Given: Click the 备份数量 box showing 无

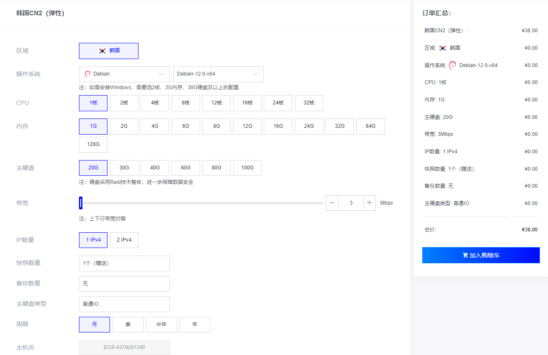Looking at the screenshot, I should pyautogui.click(x=124, y=284).
